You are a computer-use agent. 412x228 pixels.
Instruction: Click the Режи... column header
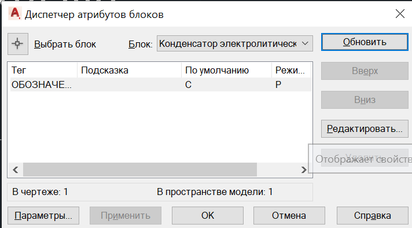(x=292, y=70)
